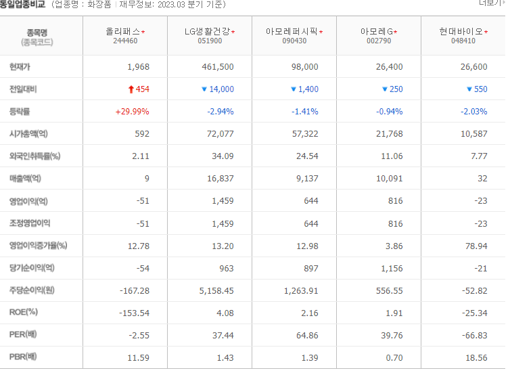
Task: Select the current price 98,000
Action: click(305, 67)
